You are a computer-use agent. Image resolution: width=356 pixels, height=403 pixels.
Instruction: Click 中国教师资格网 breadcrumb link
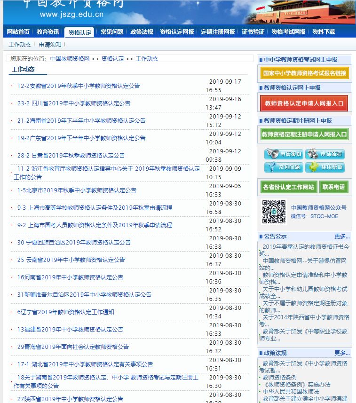coord(70,59)
